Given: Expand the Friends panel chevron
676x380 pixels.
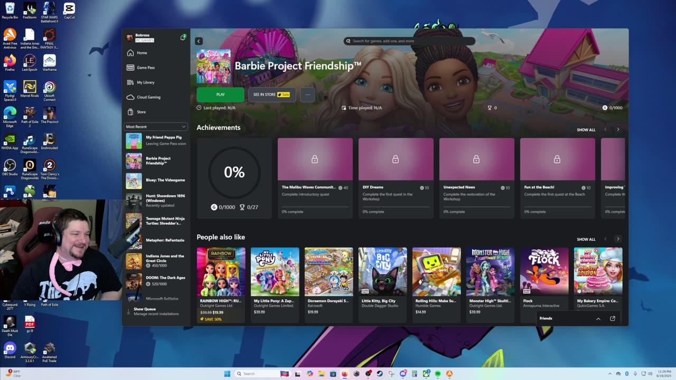Looking at the screenshot, I should (598, 319).
